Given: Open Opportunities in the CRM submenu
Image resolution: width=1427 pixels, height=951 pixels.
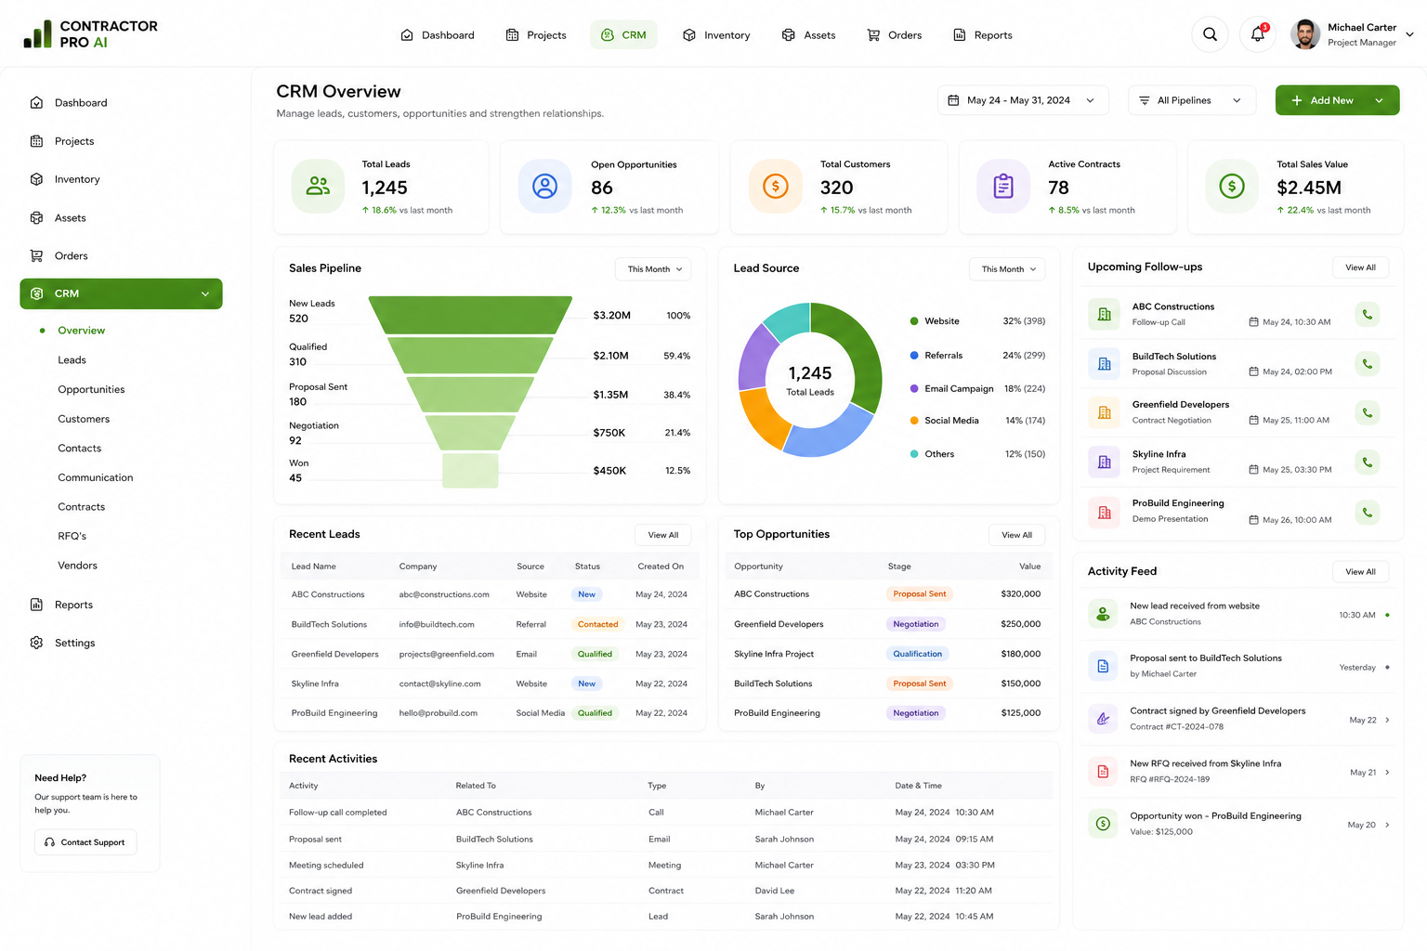Looking at the screenshot, I should coord(91,389).
